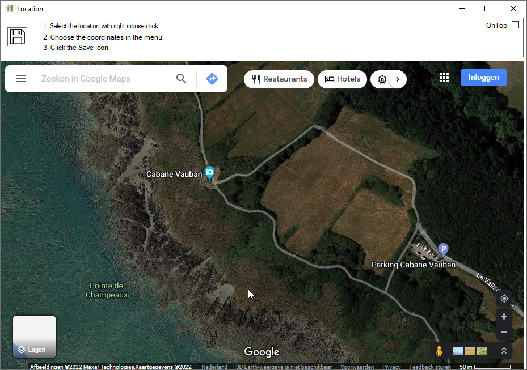The image size is (527, 370).
Task: Show my location with the target icon
Action: pos(504,299)
